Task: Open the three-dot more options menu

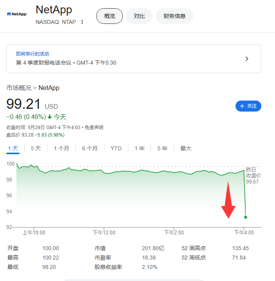Action: point(82,22)
